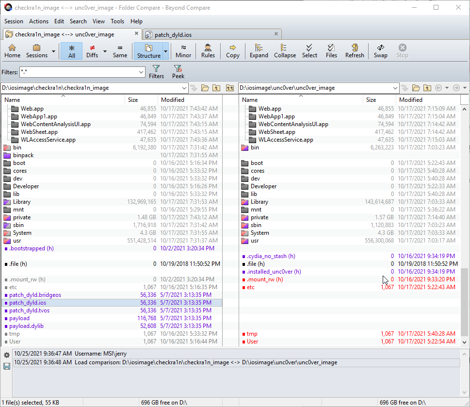Click the left pane up-one-level icon

pyautogui.click(x=216, y=88)
